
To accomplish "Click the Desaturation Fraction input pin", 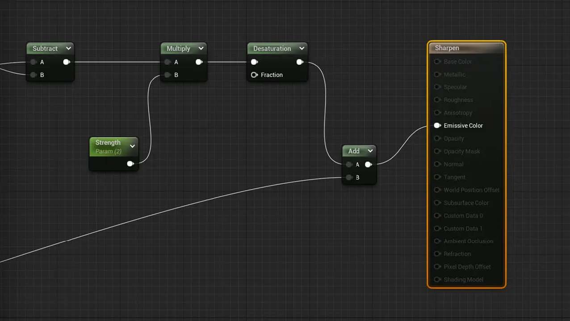I will click(x=254, y=75).
